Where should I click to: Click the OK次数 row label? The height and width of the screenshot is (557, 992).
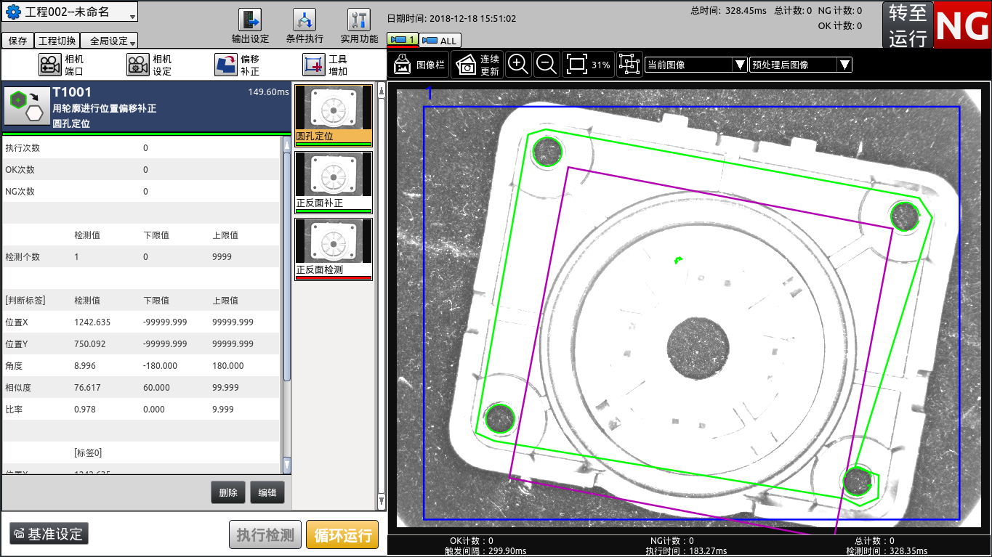[x=20, y=169]
